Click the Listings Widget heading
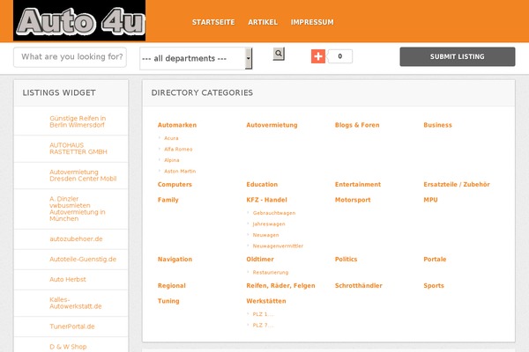Viewport: 529px width, 352px height. click(x=59, y=93)
